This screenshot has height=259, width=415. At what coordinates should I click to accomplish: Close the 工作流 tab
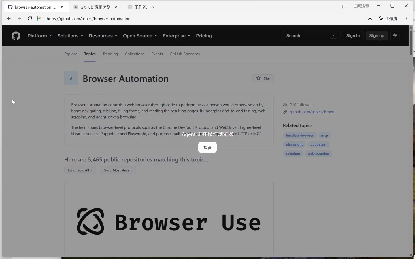click(x=152, y=7)
